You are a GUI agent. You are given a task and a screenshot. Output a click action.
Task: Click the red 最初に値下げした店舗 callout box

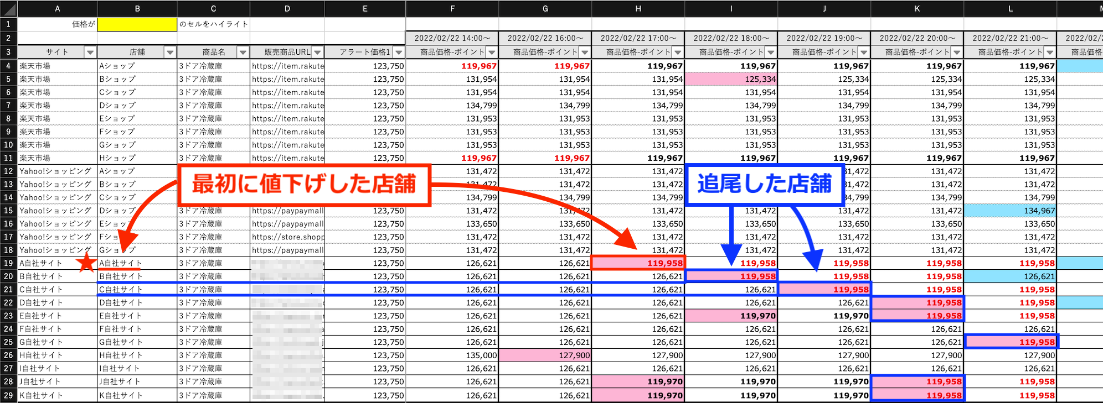point(303,185)
